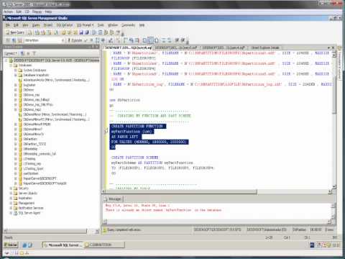Click the Connect icon in the SQL editor toolbar
This screenshot has width=345, height=259.
pos(8,40)
